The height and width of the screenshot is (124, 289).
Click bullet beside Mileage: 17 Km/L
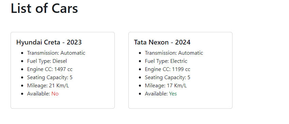140,86
